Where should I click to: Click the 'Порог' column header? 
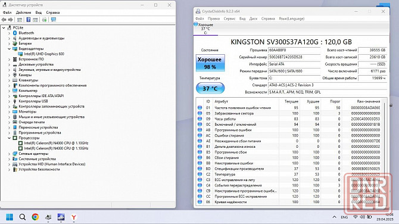pyautogui.click(x=331, y=101)
